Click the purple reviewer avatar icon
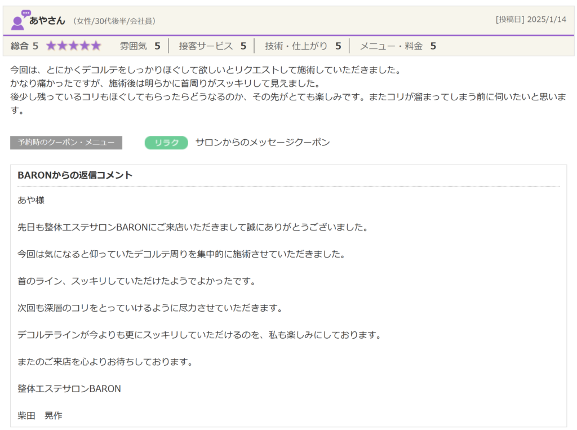 point(20,20)
